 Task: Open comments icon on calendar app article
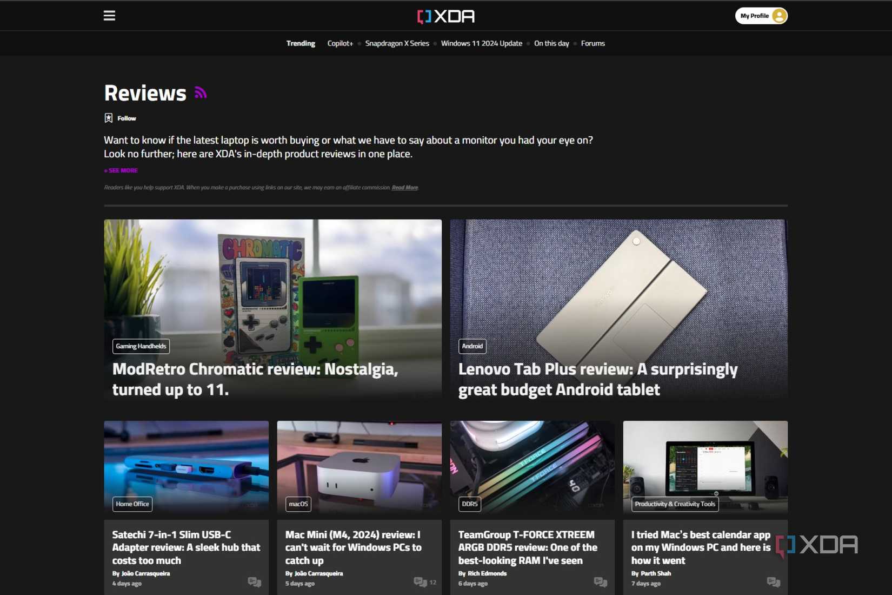tap(774, 583)
